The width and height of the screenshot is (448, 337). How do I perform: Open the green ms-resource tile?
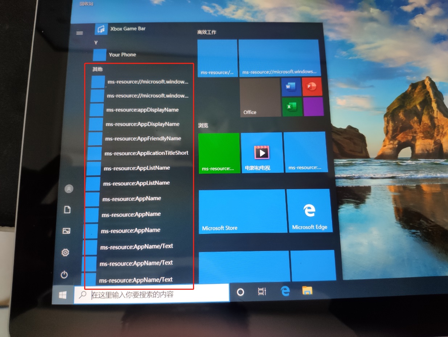tap(219, 153)
